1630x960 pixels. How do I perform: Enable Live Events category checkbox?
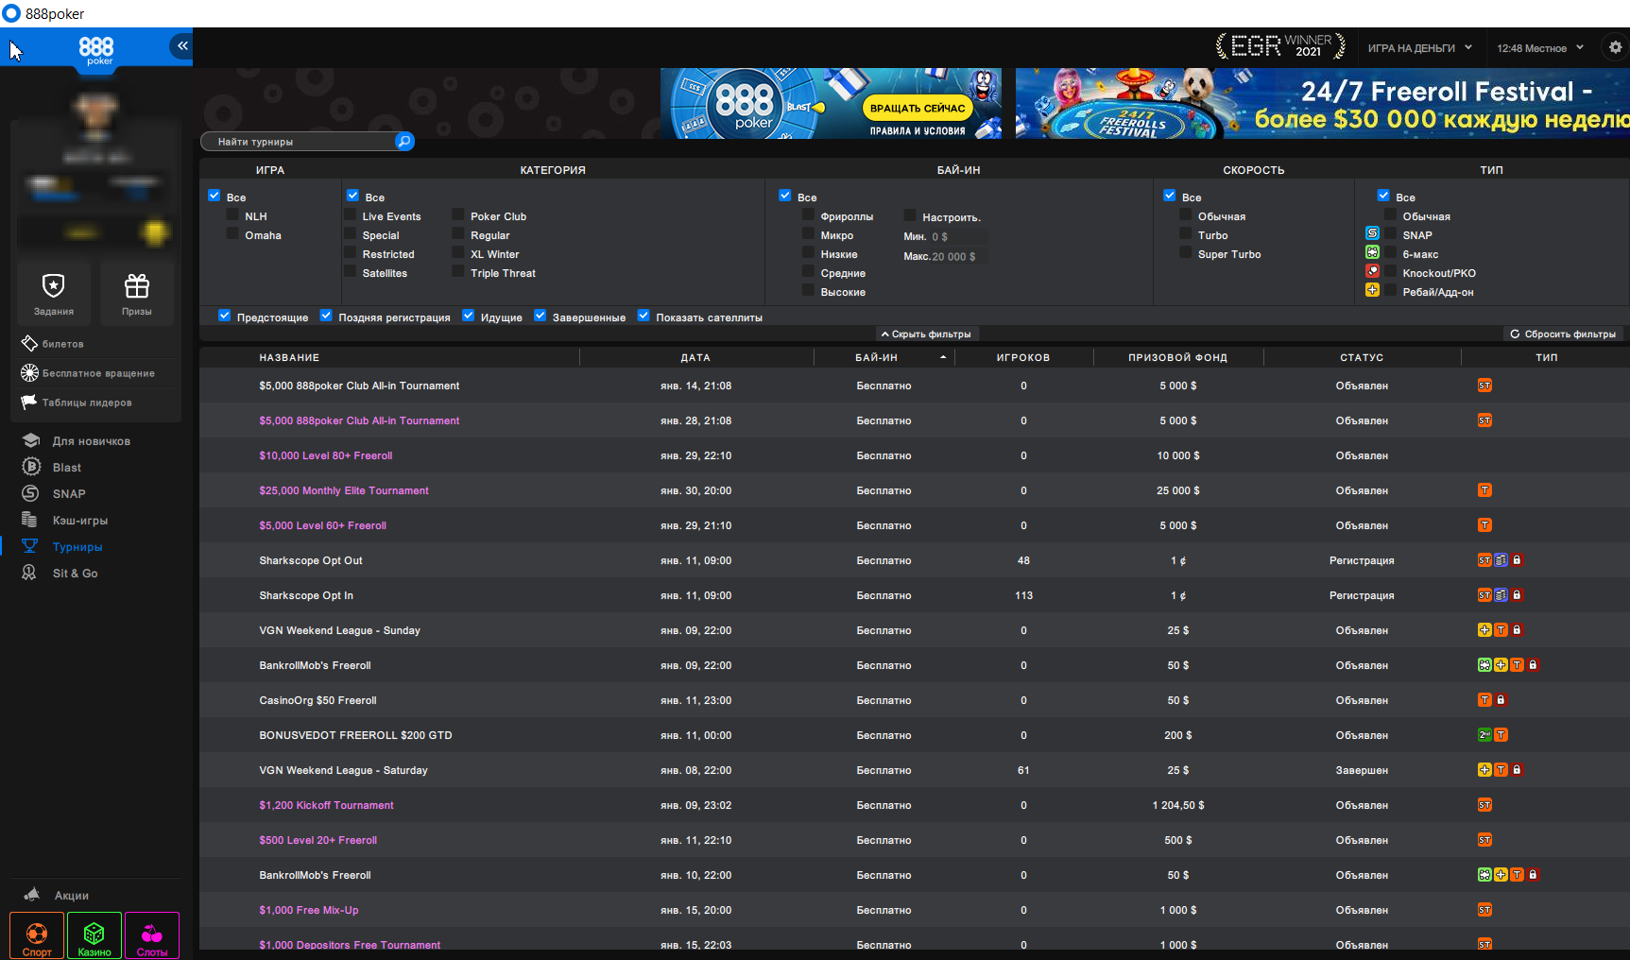351,215
